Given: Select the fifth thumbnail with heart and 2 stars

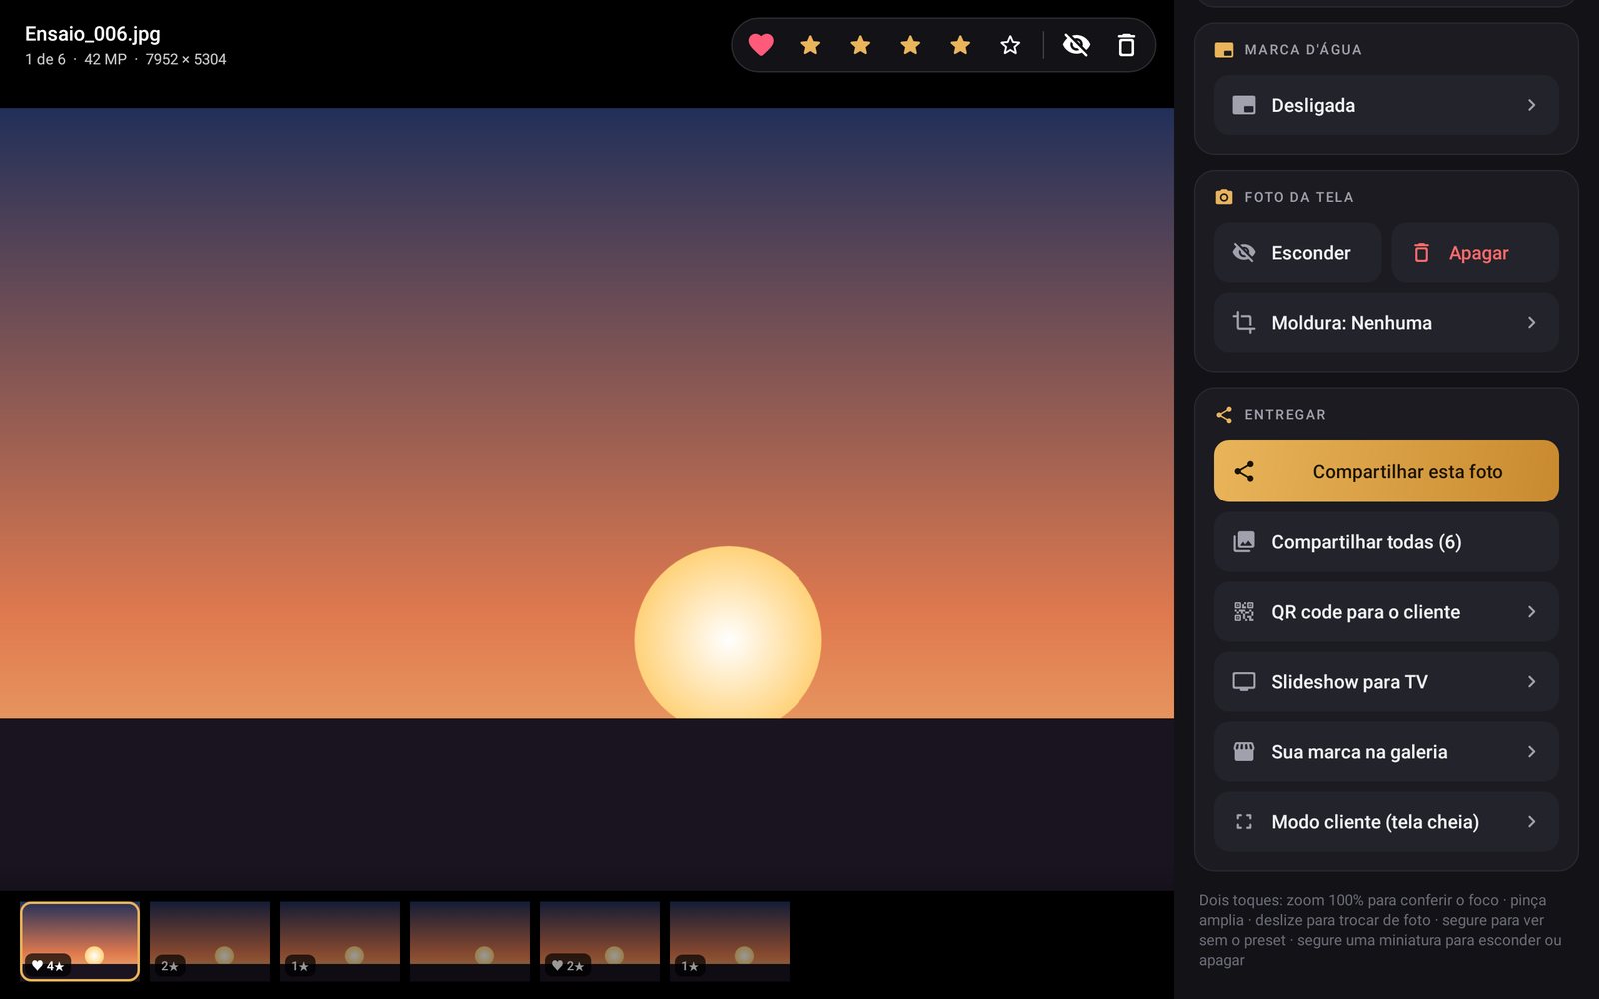Looking at the screenshot, I should (x=600, y=941).
